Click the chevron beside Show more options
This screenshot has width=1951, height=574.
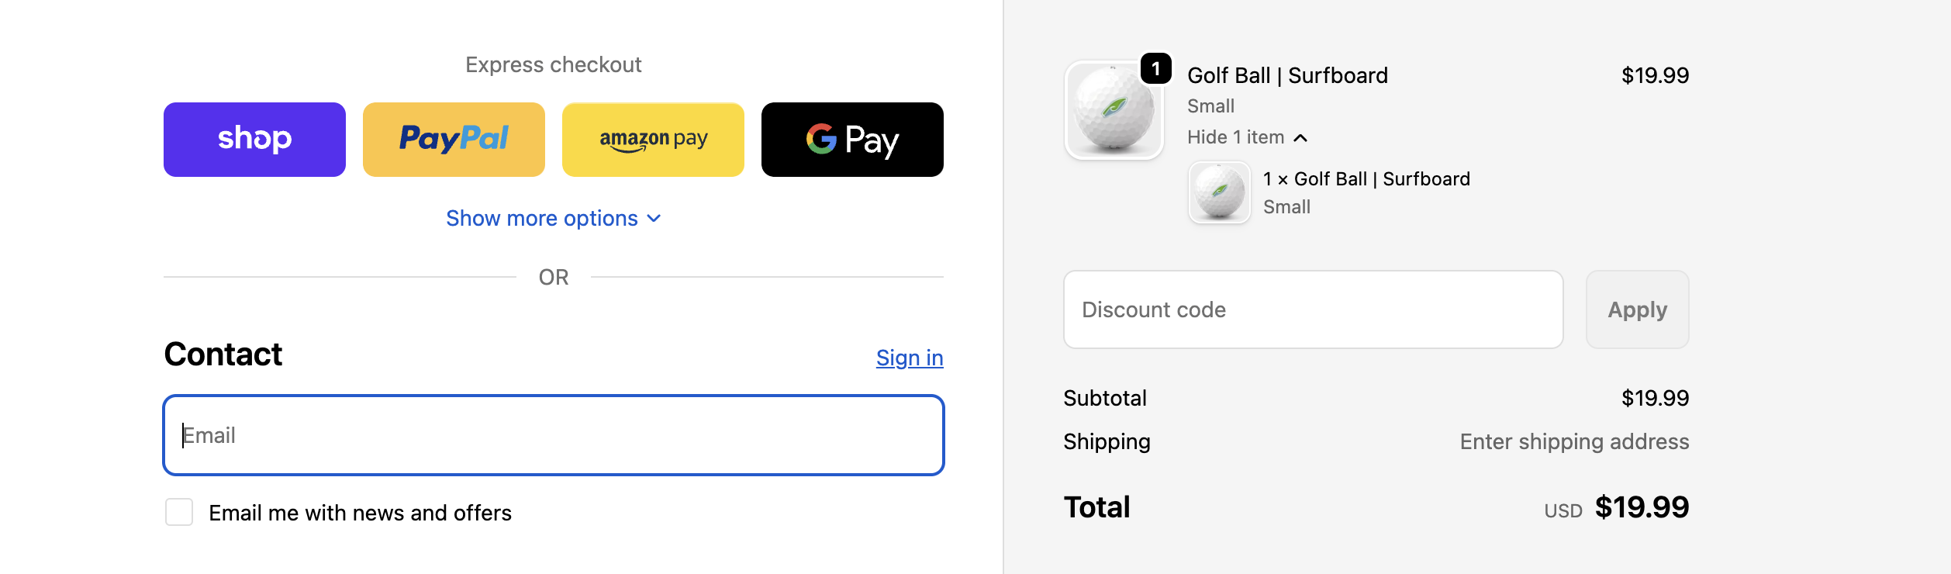[x=654, y=219]
